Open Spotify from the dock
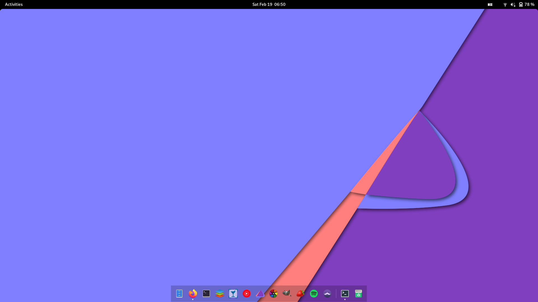 pos(314,294)
